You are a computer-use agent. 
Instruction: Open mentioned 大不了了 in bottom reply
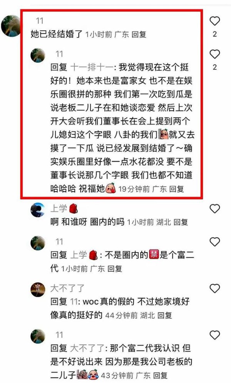coord(87,348)
